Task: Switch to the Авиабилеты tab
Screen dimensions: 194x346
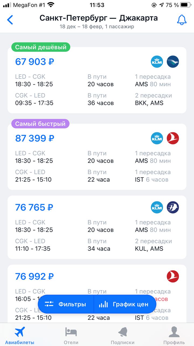Action: coord(20,335)
